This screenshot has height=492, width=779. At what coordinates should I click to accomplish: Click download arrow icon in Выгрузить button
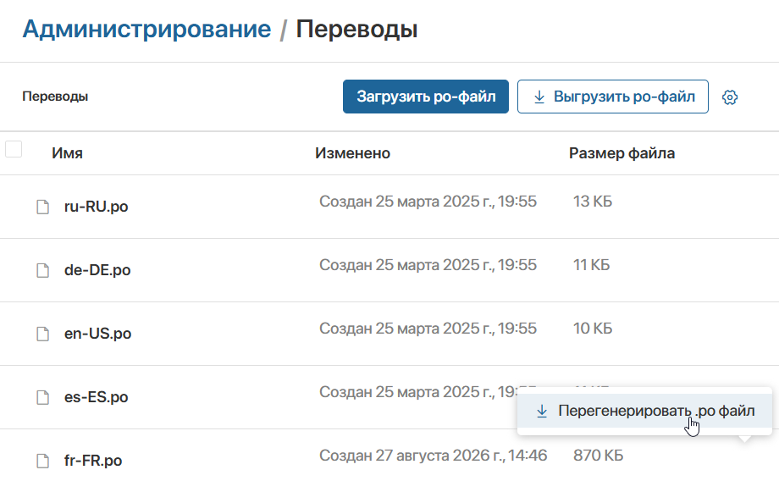click(539, 97)
